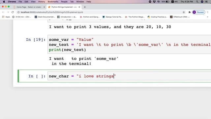Image resolution: width=211 pixels, height=119 pixels.
Task: Open the Window menu
Action: (x=80, y=2)
